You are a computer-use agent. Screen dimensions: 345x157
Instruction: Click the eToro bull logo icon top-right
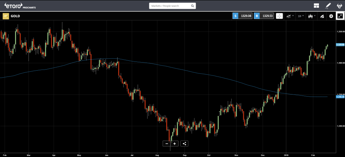coord(339,6)
